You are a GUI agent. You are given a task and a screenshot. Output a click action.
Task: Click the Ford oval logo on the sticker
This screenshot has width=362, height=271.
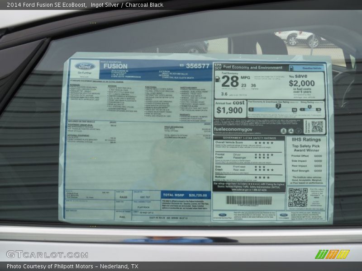(85, 66)
